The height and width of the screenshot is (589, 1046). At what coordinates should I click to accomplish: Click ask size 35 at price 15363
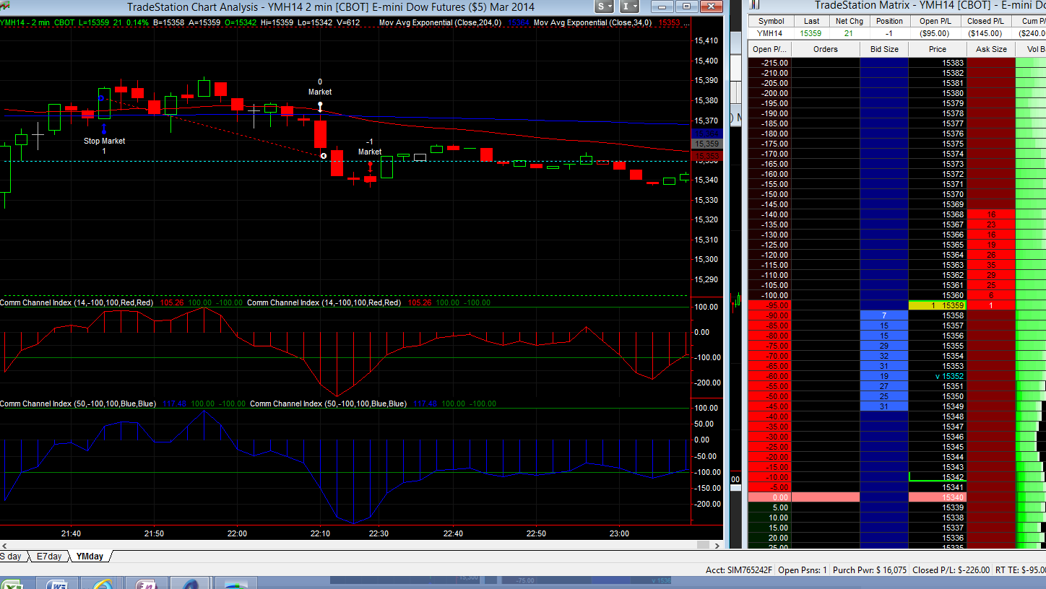click(x=991, y=265)
